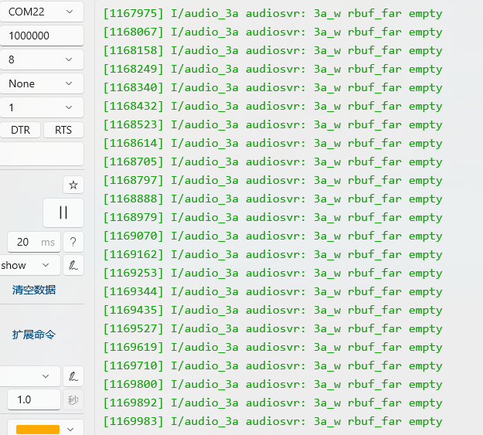Expand the orange color picker dropdown arrow
The width and height of the screenshot is (483, 435).
point(71,429)
